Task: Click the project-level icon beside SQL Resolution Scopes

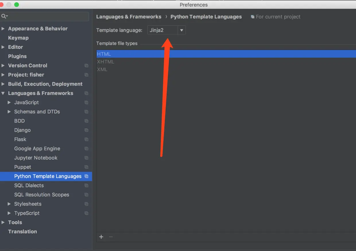Action: tap(86, 195)
